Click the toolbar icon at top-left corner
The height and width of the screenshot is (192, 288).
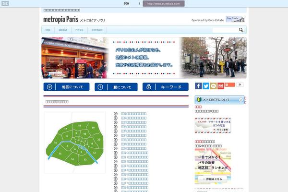5,3
